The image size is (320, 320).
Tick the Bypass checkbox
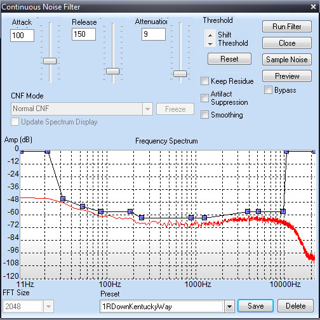pyautogui.click(x=268, y=90)
